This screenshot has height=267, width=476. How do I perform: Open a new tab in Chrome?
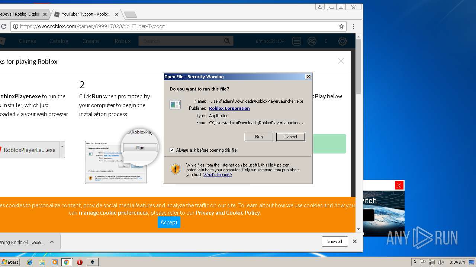point(130,14)
